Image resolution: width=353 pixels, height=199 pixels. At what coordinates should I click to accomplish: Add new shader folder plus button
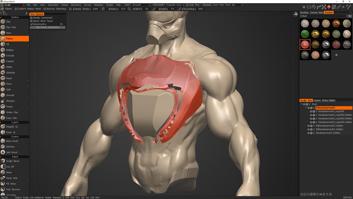click(349, 16)
